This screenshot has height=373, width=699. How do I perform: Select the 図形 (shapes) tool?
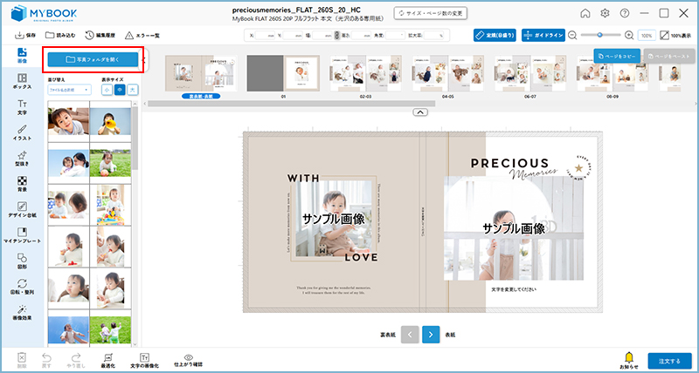22,261
